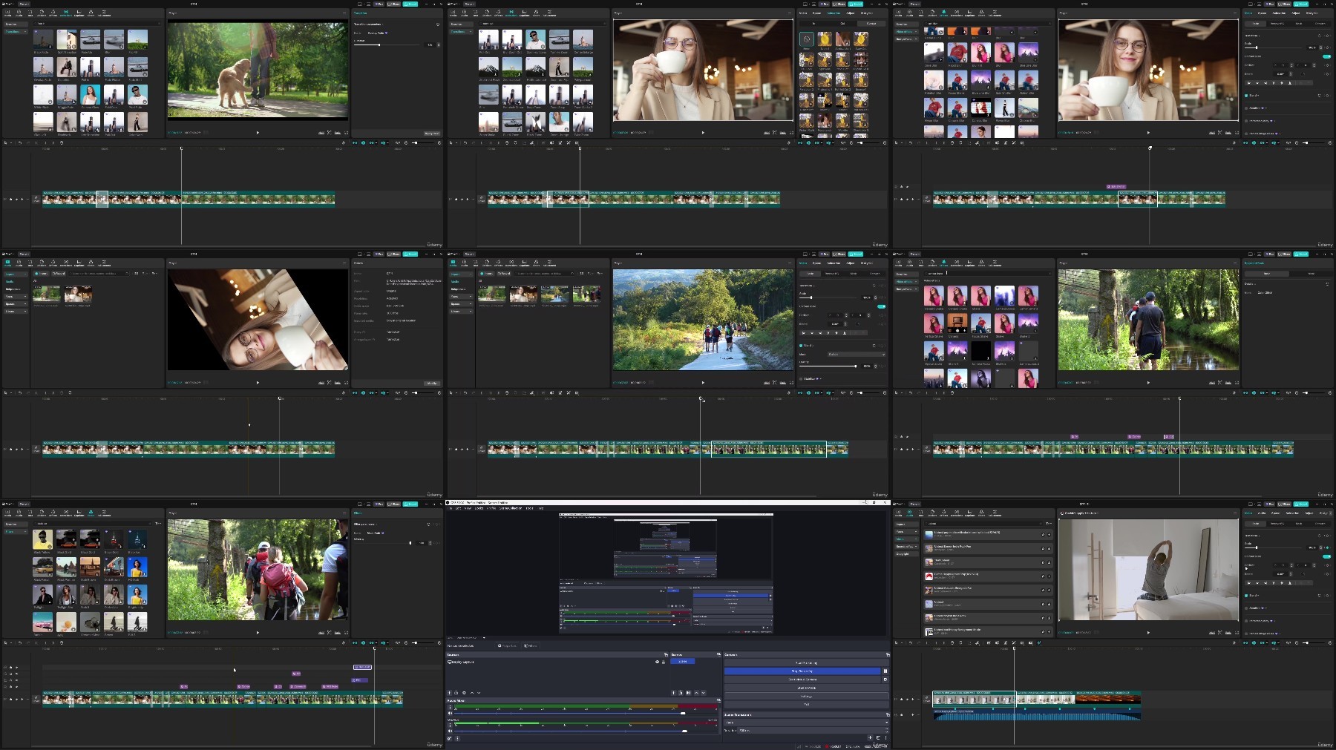
Task: Select Effects icon in bedroom-preview CapCut toolbar
Action: pyautogui.click(x=943, y=513)
